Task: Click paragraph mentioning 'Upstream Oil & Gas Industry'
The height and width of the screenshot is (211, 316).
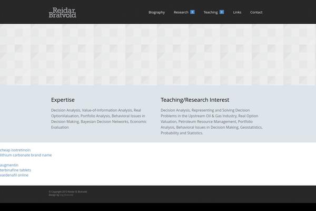Action: click(x=211, y=121)
